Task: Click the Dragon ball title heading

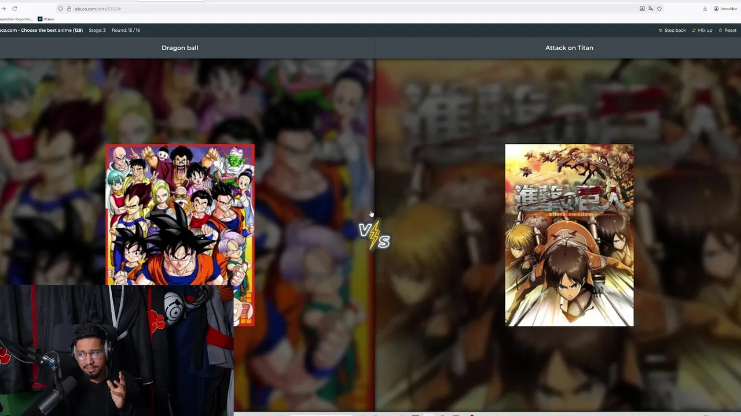Action: tap(180, 48)
